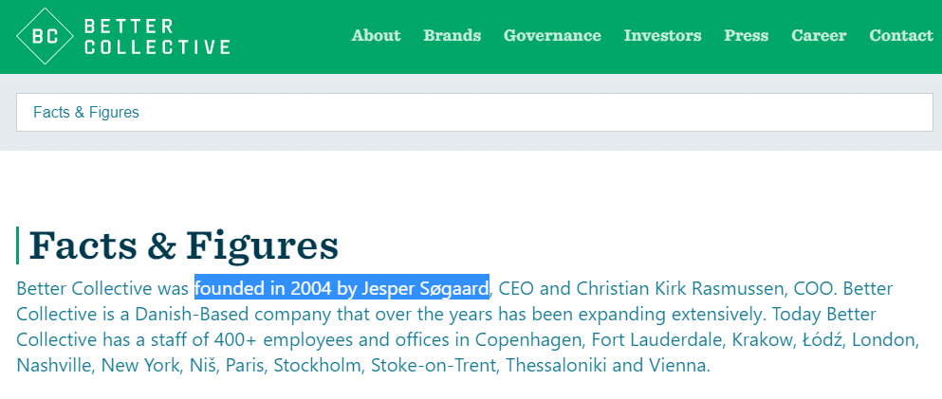
Task: Open the About menu
Action: 376,36
